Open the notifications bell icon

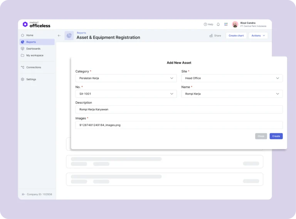click(218, 24)
